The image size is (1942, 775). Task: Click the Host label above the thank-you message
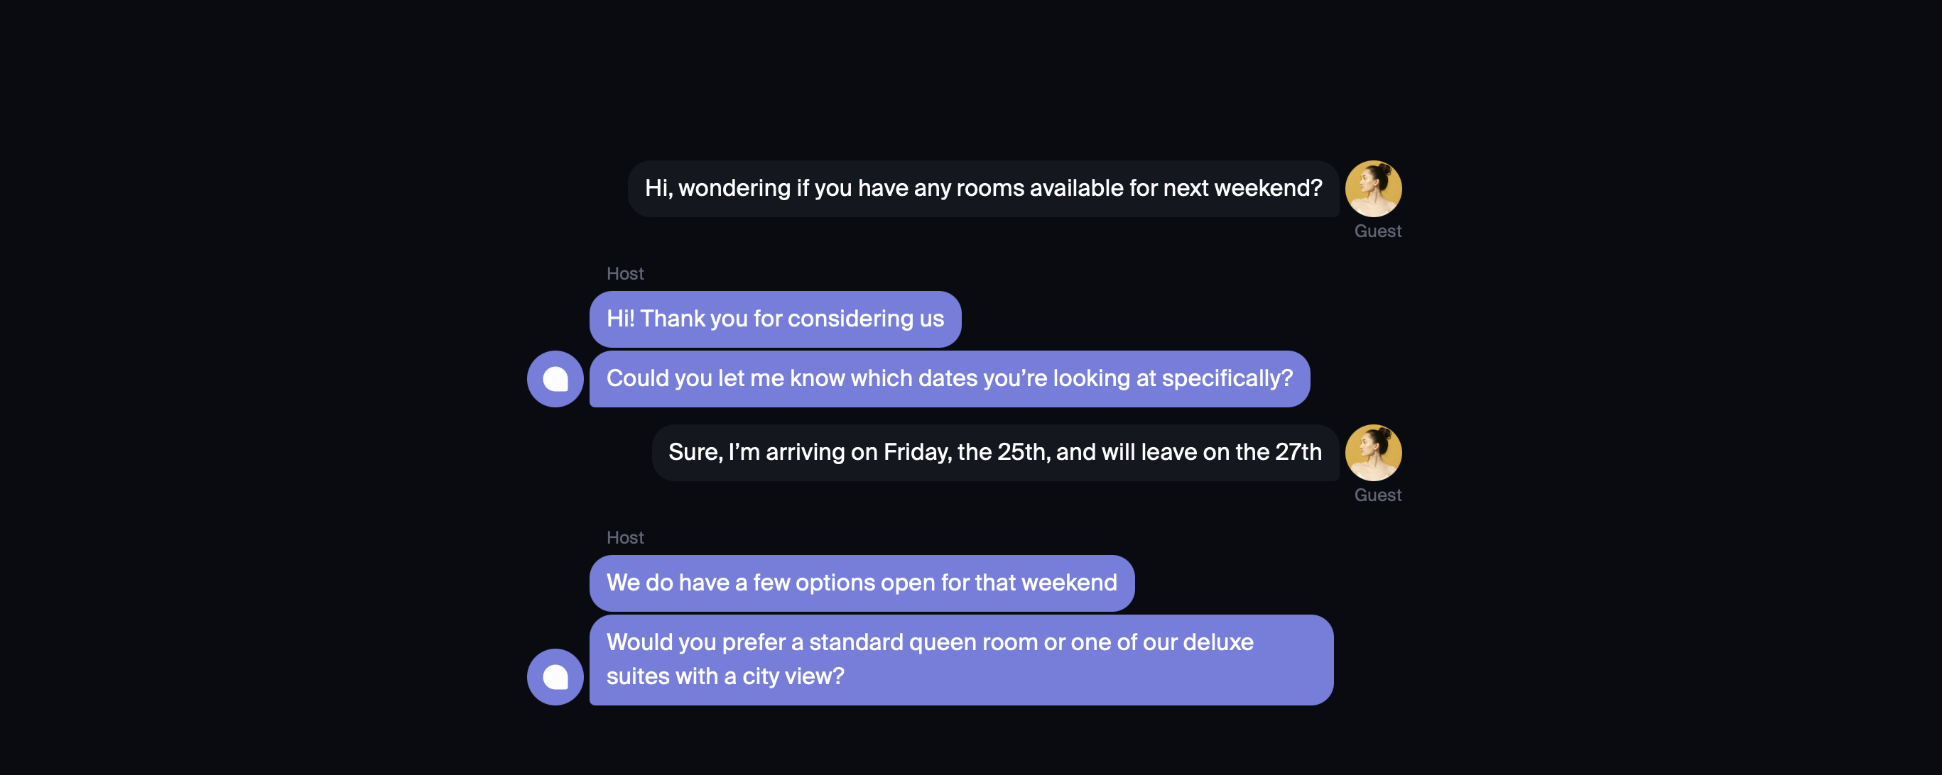tap(625, 273)
